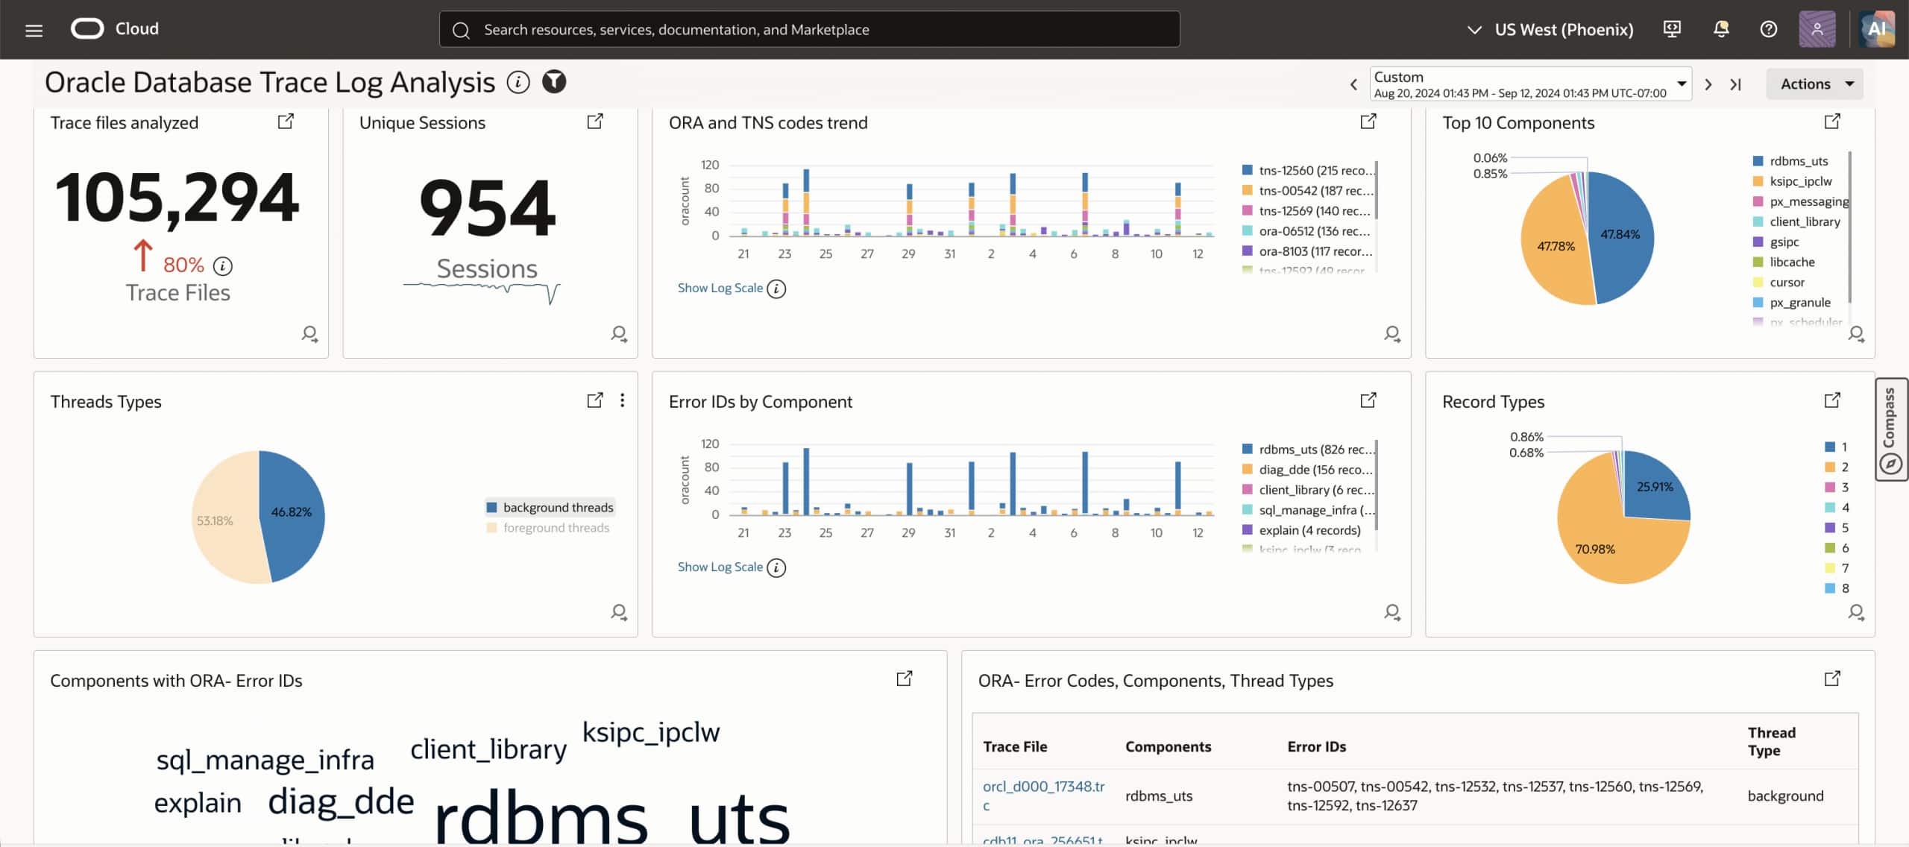The image size is (1909, 847).
Task: Toggle background threads legend item
Action: tap(550, 507)
